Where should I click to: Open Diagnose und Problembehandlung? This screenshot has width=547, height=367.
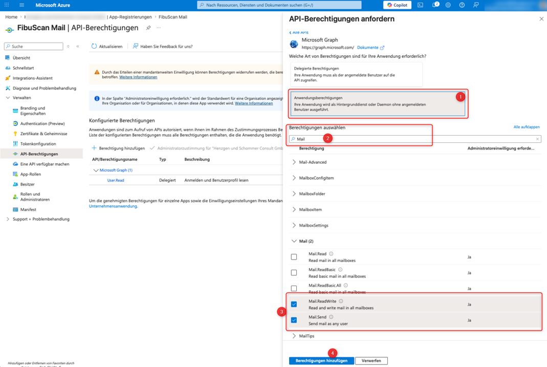(45, 88)
